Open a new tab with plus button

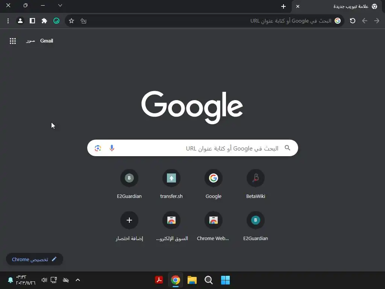pos(283,6)
